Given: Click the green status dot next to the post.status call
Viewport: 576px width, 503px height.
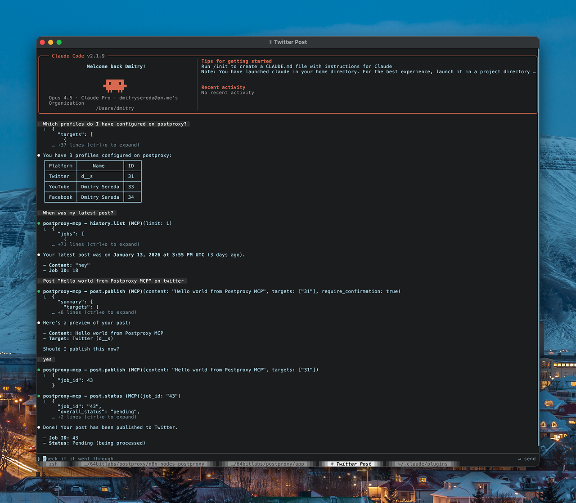Looking at the screenshot, I should point(38,396).
